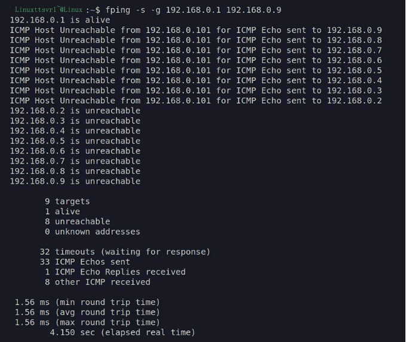
Task: Click the '1 ICMP Echo Replies received' line
Action: pyautogui.click(x=115, y=272)
